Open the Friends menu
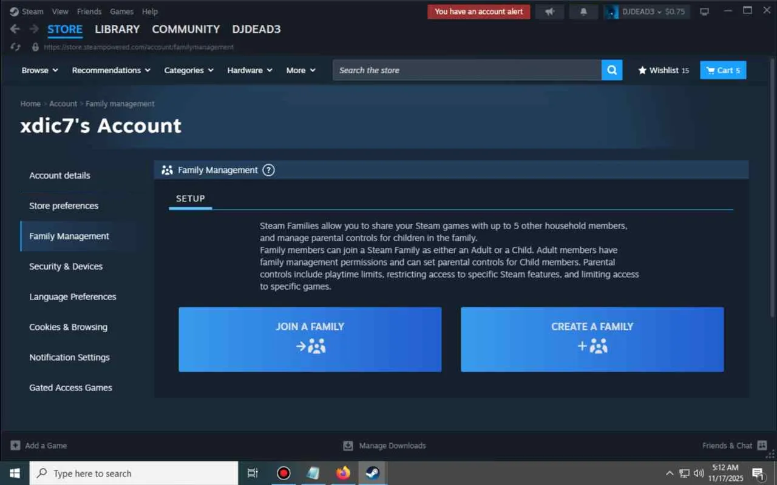The width and height of the screenshot is (777, 485). (x=89, y=12)
